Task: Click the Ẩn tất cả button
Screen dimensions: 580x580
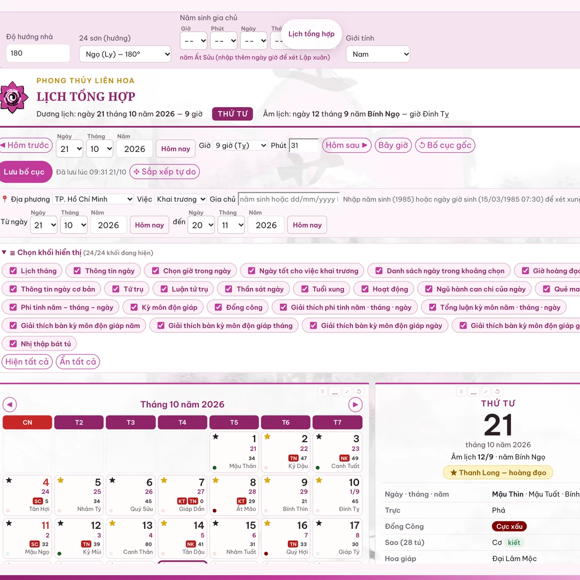Action: tap(78, 362)
